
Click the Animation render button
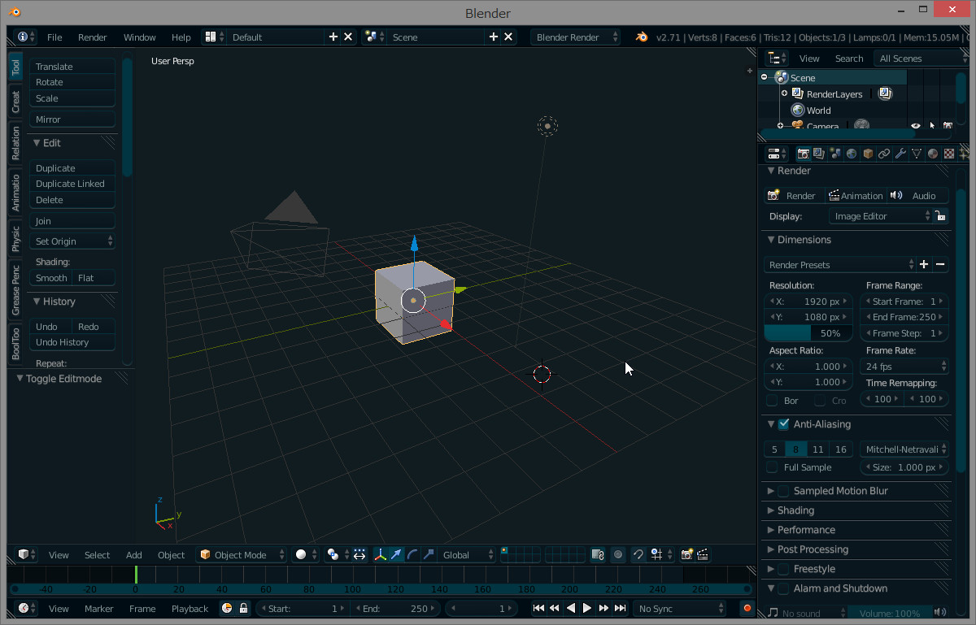(x=856, y=196)
